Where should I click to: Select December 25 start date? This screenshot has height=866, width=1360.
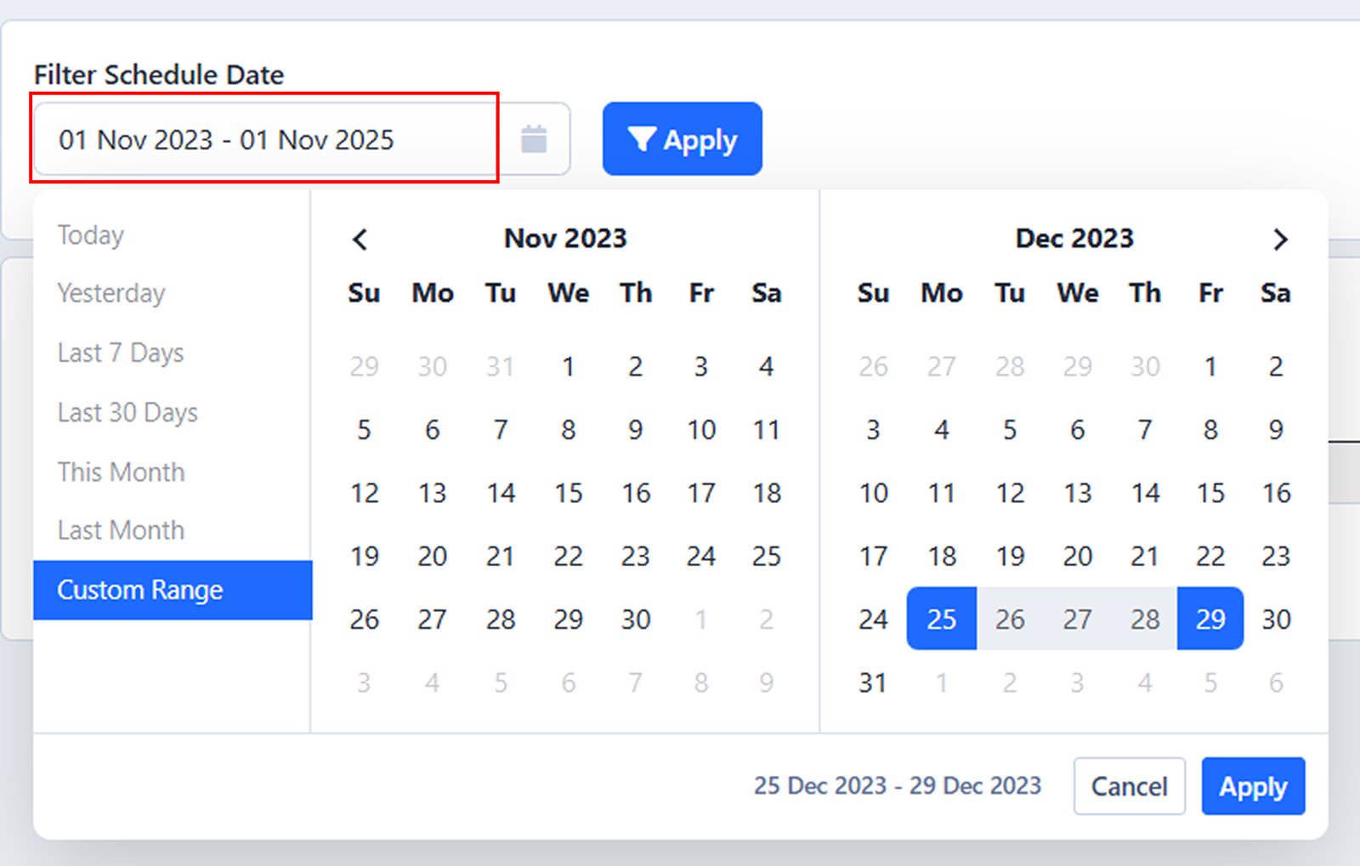(x=941, y=619)
